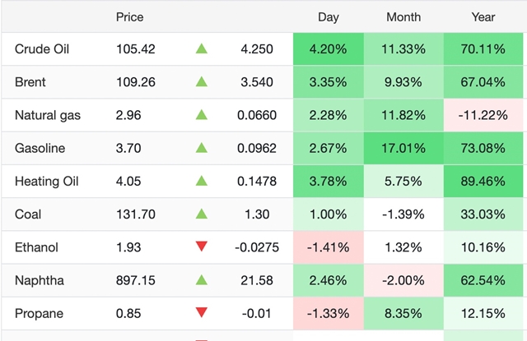Click the 70.11% year change cell

[483, 49]
